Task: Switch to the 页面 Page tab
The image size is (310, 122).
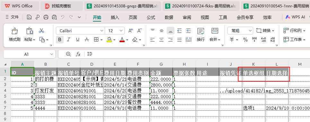Action: (133, 17)
